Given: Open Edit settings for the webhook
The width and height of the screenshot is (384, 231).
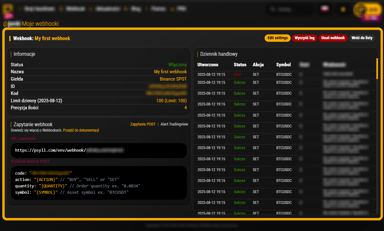Looking at the screenshot, I should point(278,38).
